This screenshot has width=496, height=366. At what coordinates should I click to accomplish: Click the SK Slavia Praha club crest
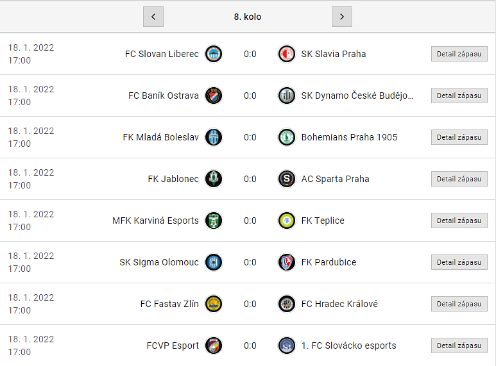point(287,54)
